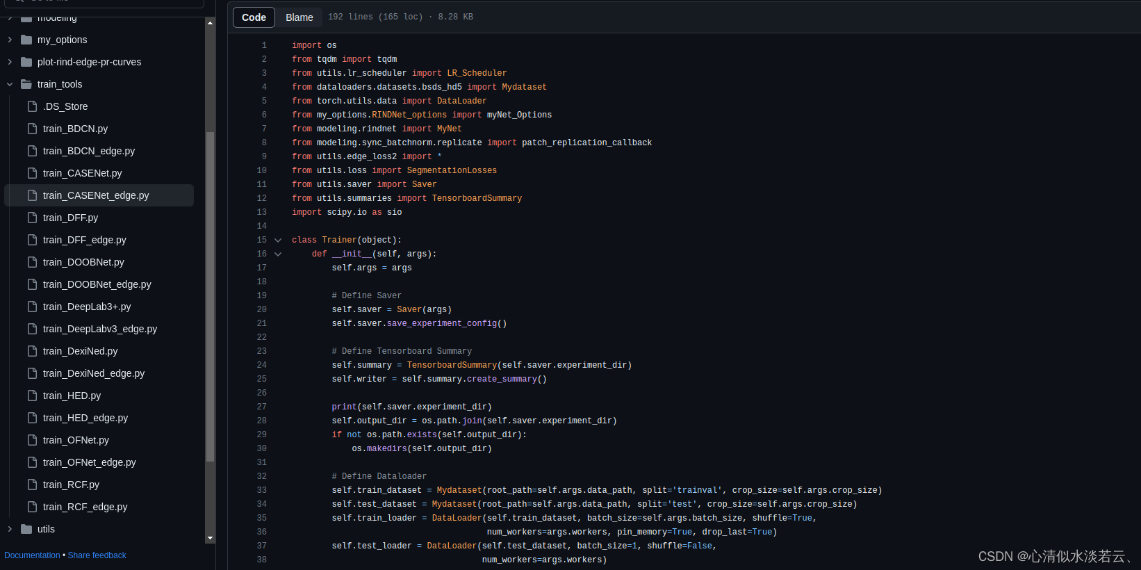The image size is (1141, 570).
Task: Click the train_CASENet_edge.py file icon
Action: point(32,195)
